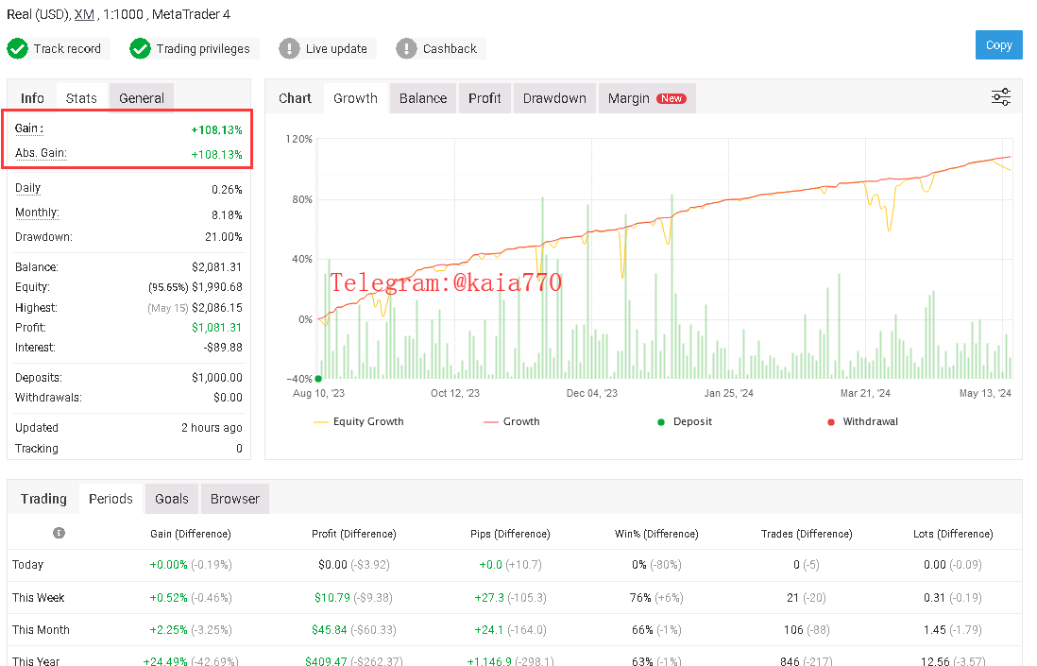Click the Withdrawals value $0.00
This screenshot has width=1037, height=666.
click(229, 398)
